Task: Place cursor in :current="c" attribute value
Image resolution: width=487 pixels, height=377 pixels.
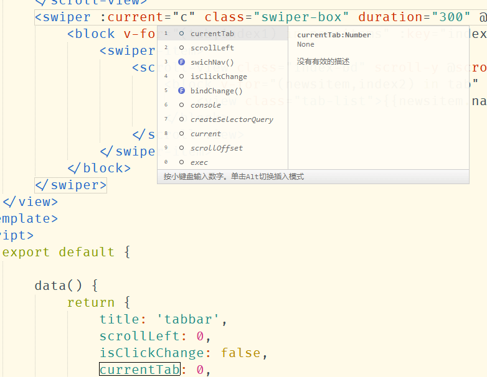Action: [184, 17]
